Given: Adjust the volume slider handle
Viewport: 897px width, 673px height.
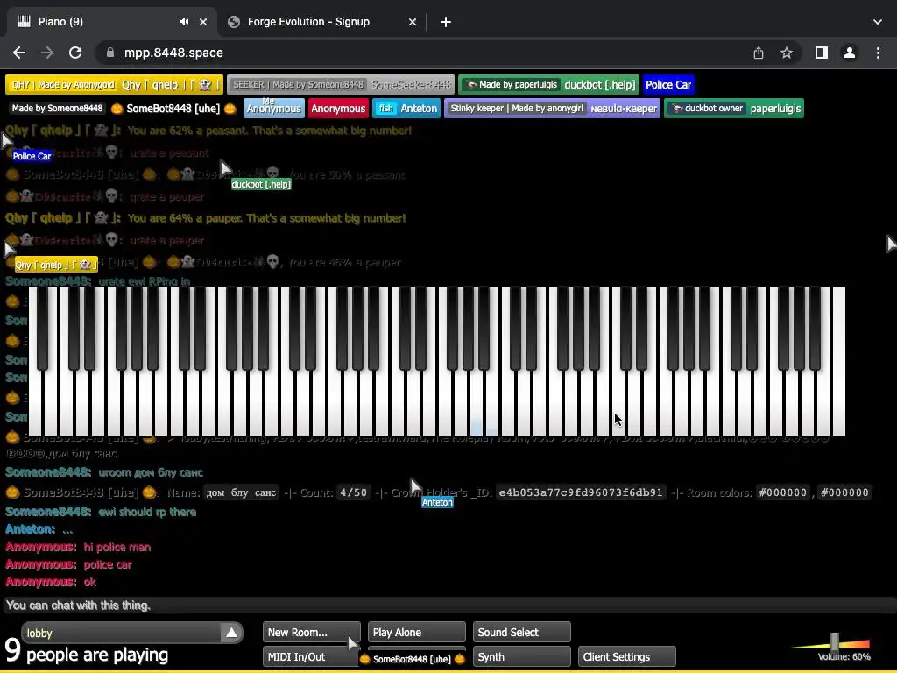Looking at the screenshot, I should (835, 641).
